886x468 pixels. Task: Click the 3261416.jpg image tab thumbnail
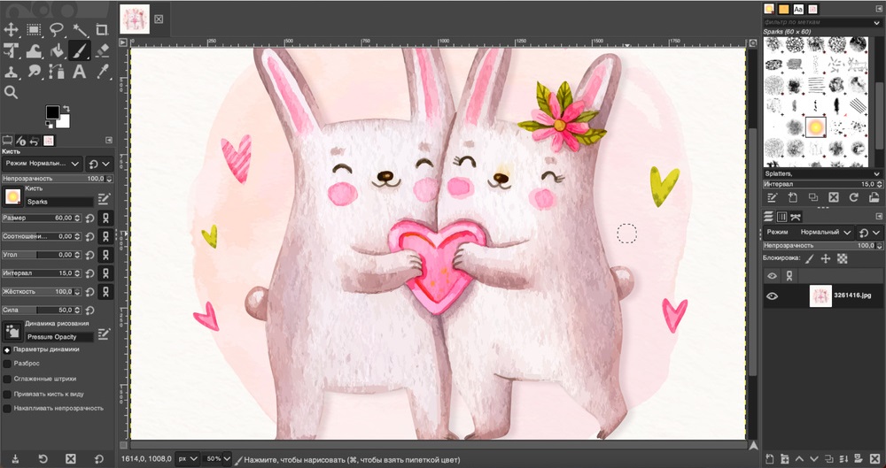135,18
